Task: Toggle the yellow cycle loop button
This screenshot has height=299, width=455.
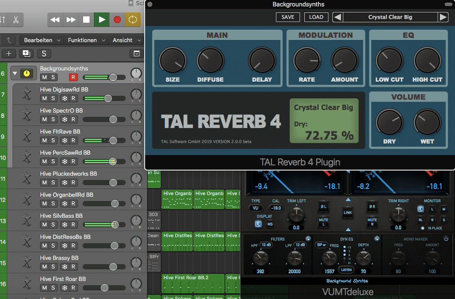Action: [x=133, y=20]
